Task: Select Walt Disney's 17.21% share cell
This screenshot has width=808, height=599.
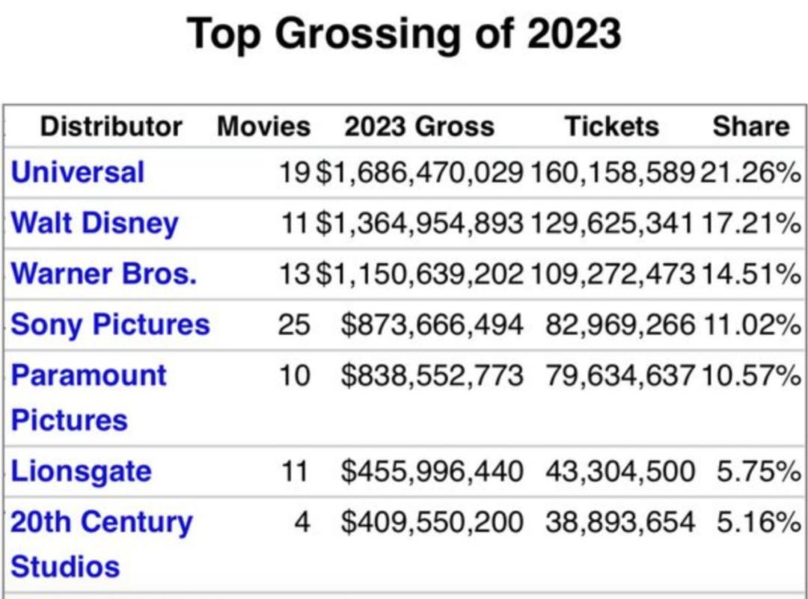Action: point(750,223)
